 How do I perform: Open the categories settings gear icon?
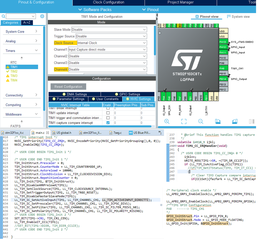[42, 16]
